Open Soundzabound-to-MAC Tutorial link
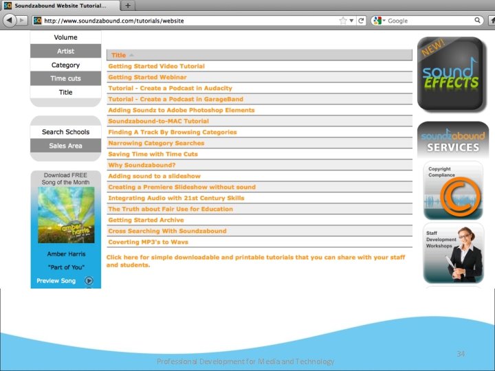Screen dimensions: 495x371 tap(159, 121)
